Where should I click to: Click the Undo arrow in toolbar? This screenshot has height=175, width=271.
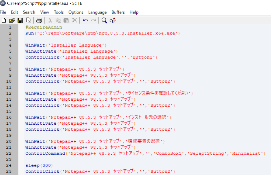point(85,20)
